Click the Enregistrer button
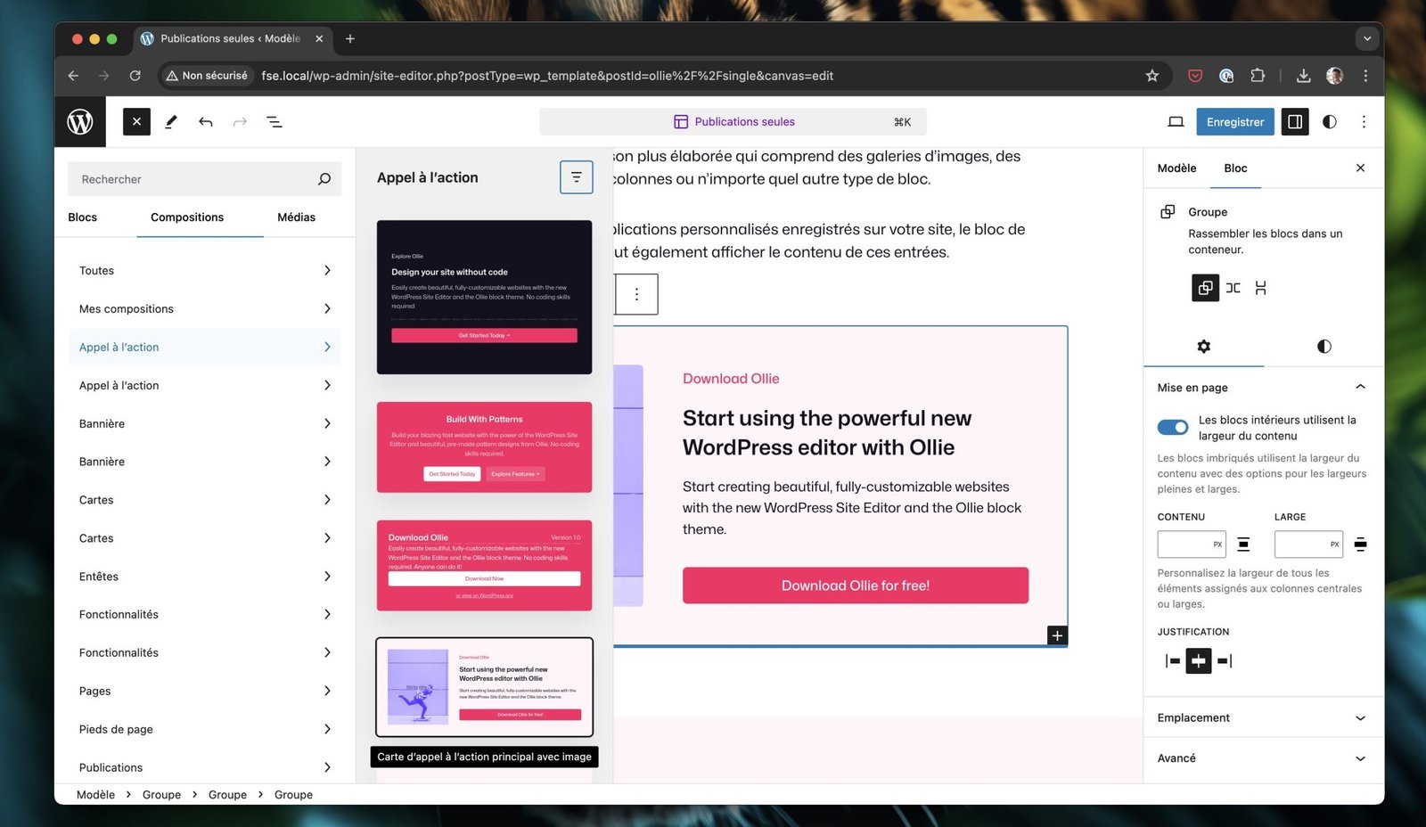Viewport: 1426px width, 827px height. pos(1234,121)
